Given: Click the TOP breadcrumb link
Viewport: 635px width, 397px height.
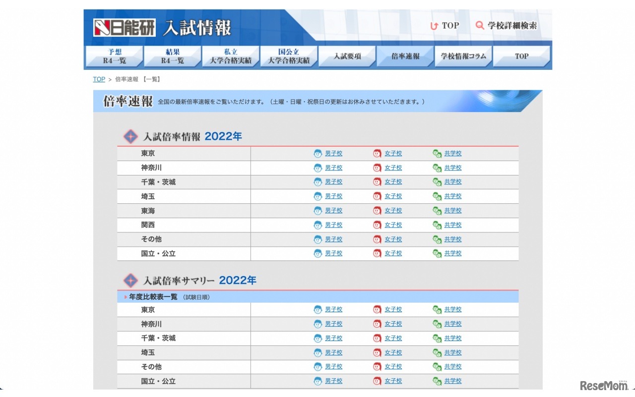Looking at the screenshot, I should pos(99,79).
